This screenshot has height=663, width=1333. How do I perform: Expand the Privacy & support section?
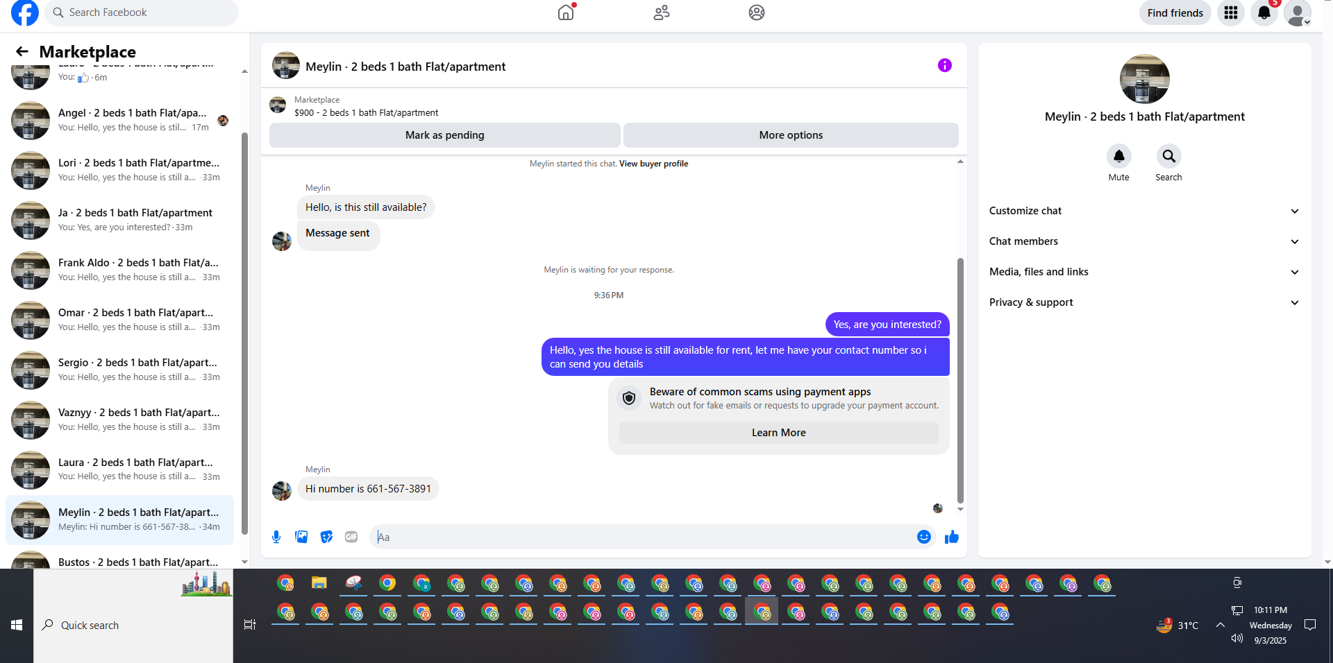(x=1144, y=302)
